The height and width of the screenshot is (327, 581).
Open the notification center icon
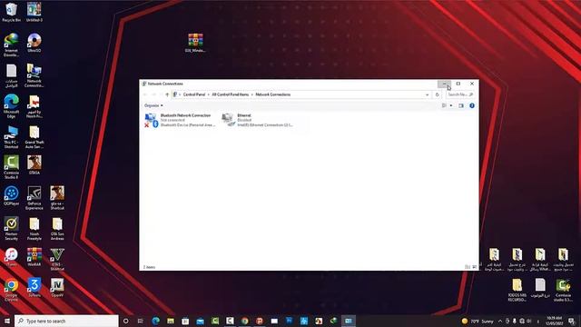572,321
